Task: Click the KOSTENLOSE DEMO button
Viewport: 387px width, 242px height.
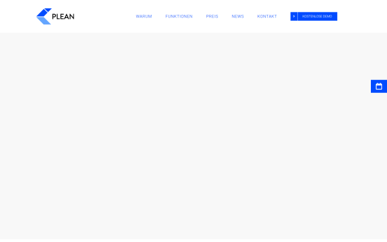Action: pos(313,16)
